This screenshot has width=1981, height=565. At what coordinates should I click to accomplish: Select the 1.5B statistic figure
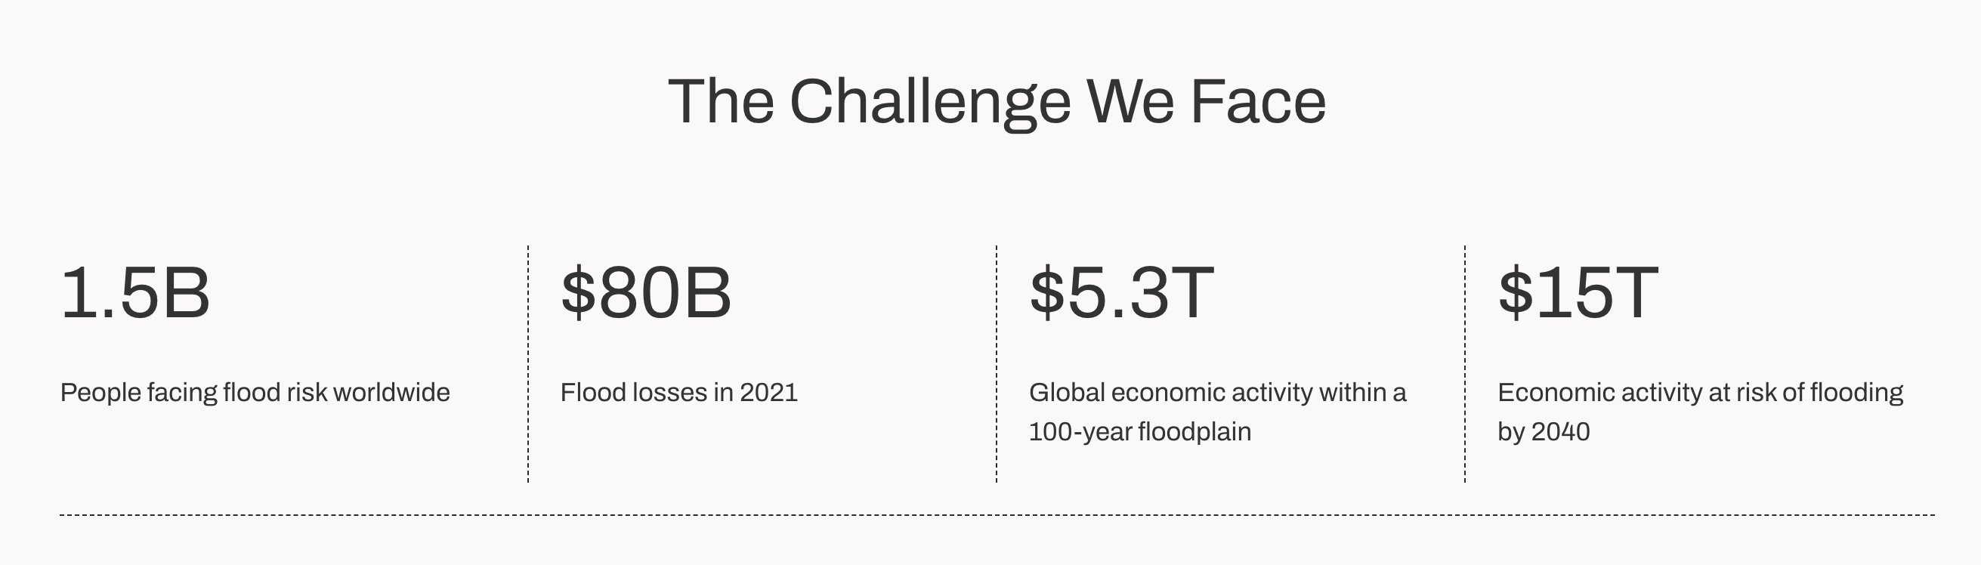(135, 293)
